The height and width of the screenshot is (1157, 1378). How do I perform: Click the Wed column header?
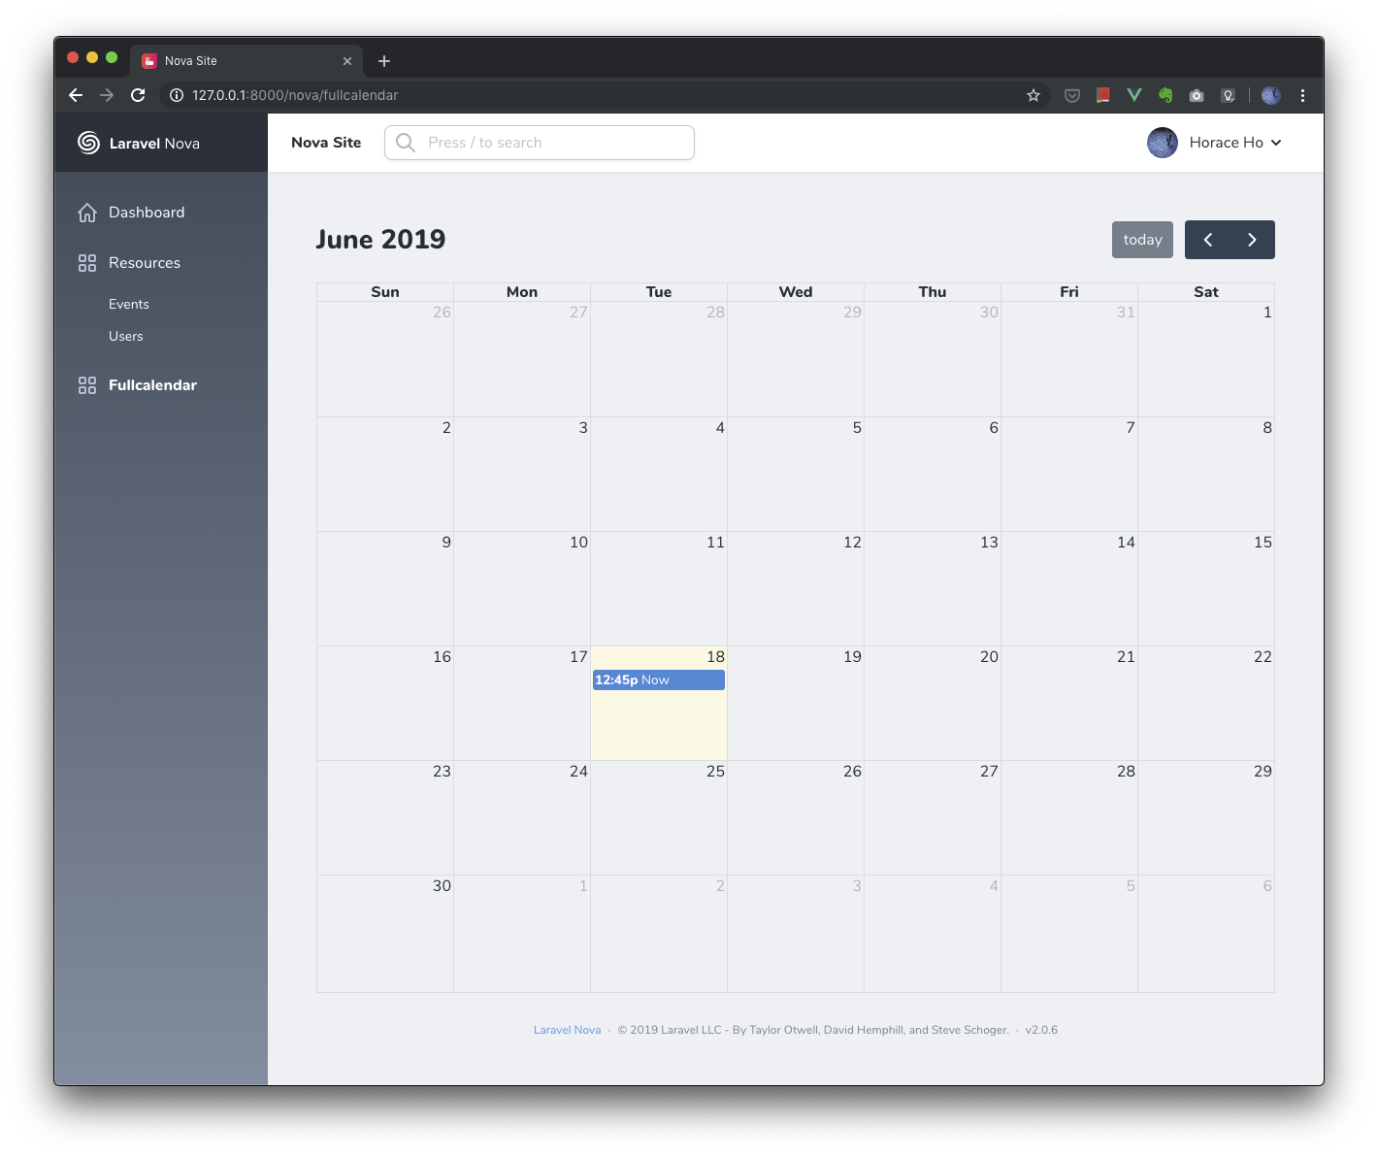tap(796, 292)
